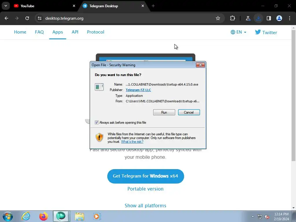Screen dimensions: 296x222
Task: Open a new tab with plus button
Action: [153, 6]
